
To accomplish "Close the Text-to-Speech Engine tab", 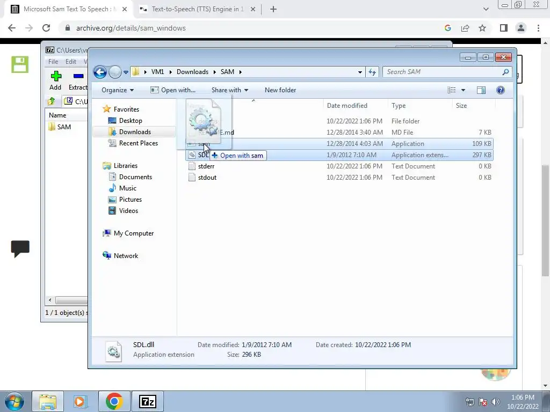I will click(252, 10).
